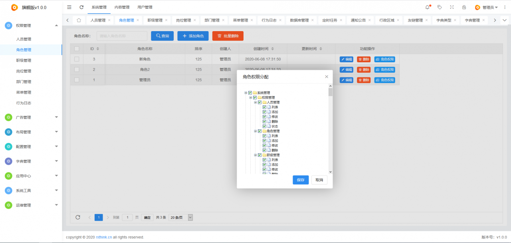
Task: Click the tag icon in header
Action: click(440, 7)
